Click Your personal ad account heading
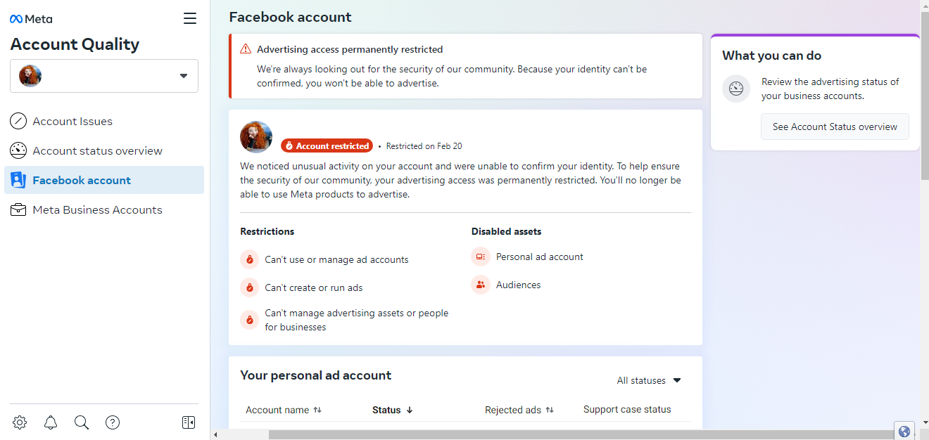929x440 pixels. (x=316, y=375)
